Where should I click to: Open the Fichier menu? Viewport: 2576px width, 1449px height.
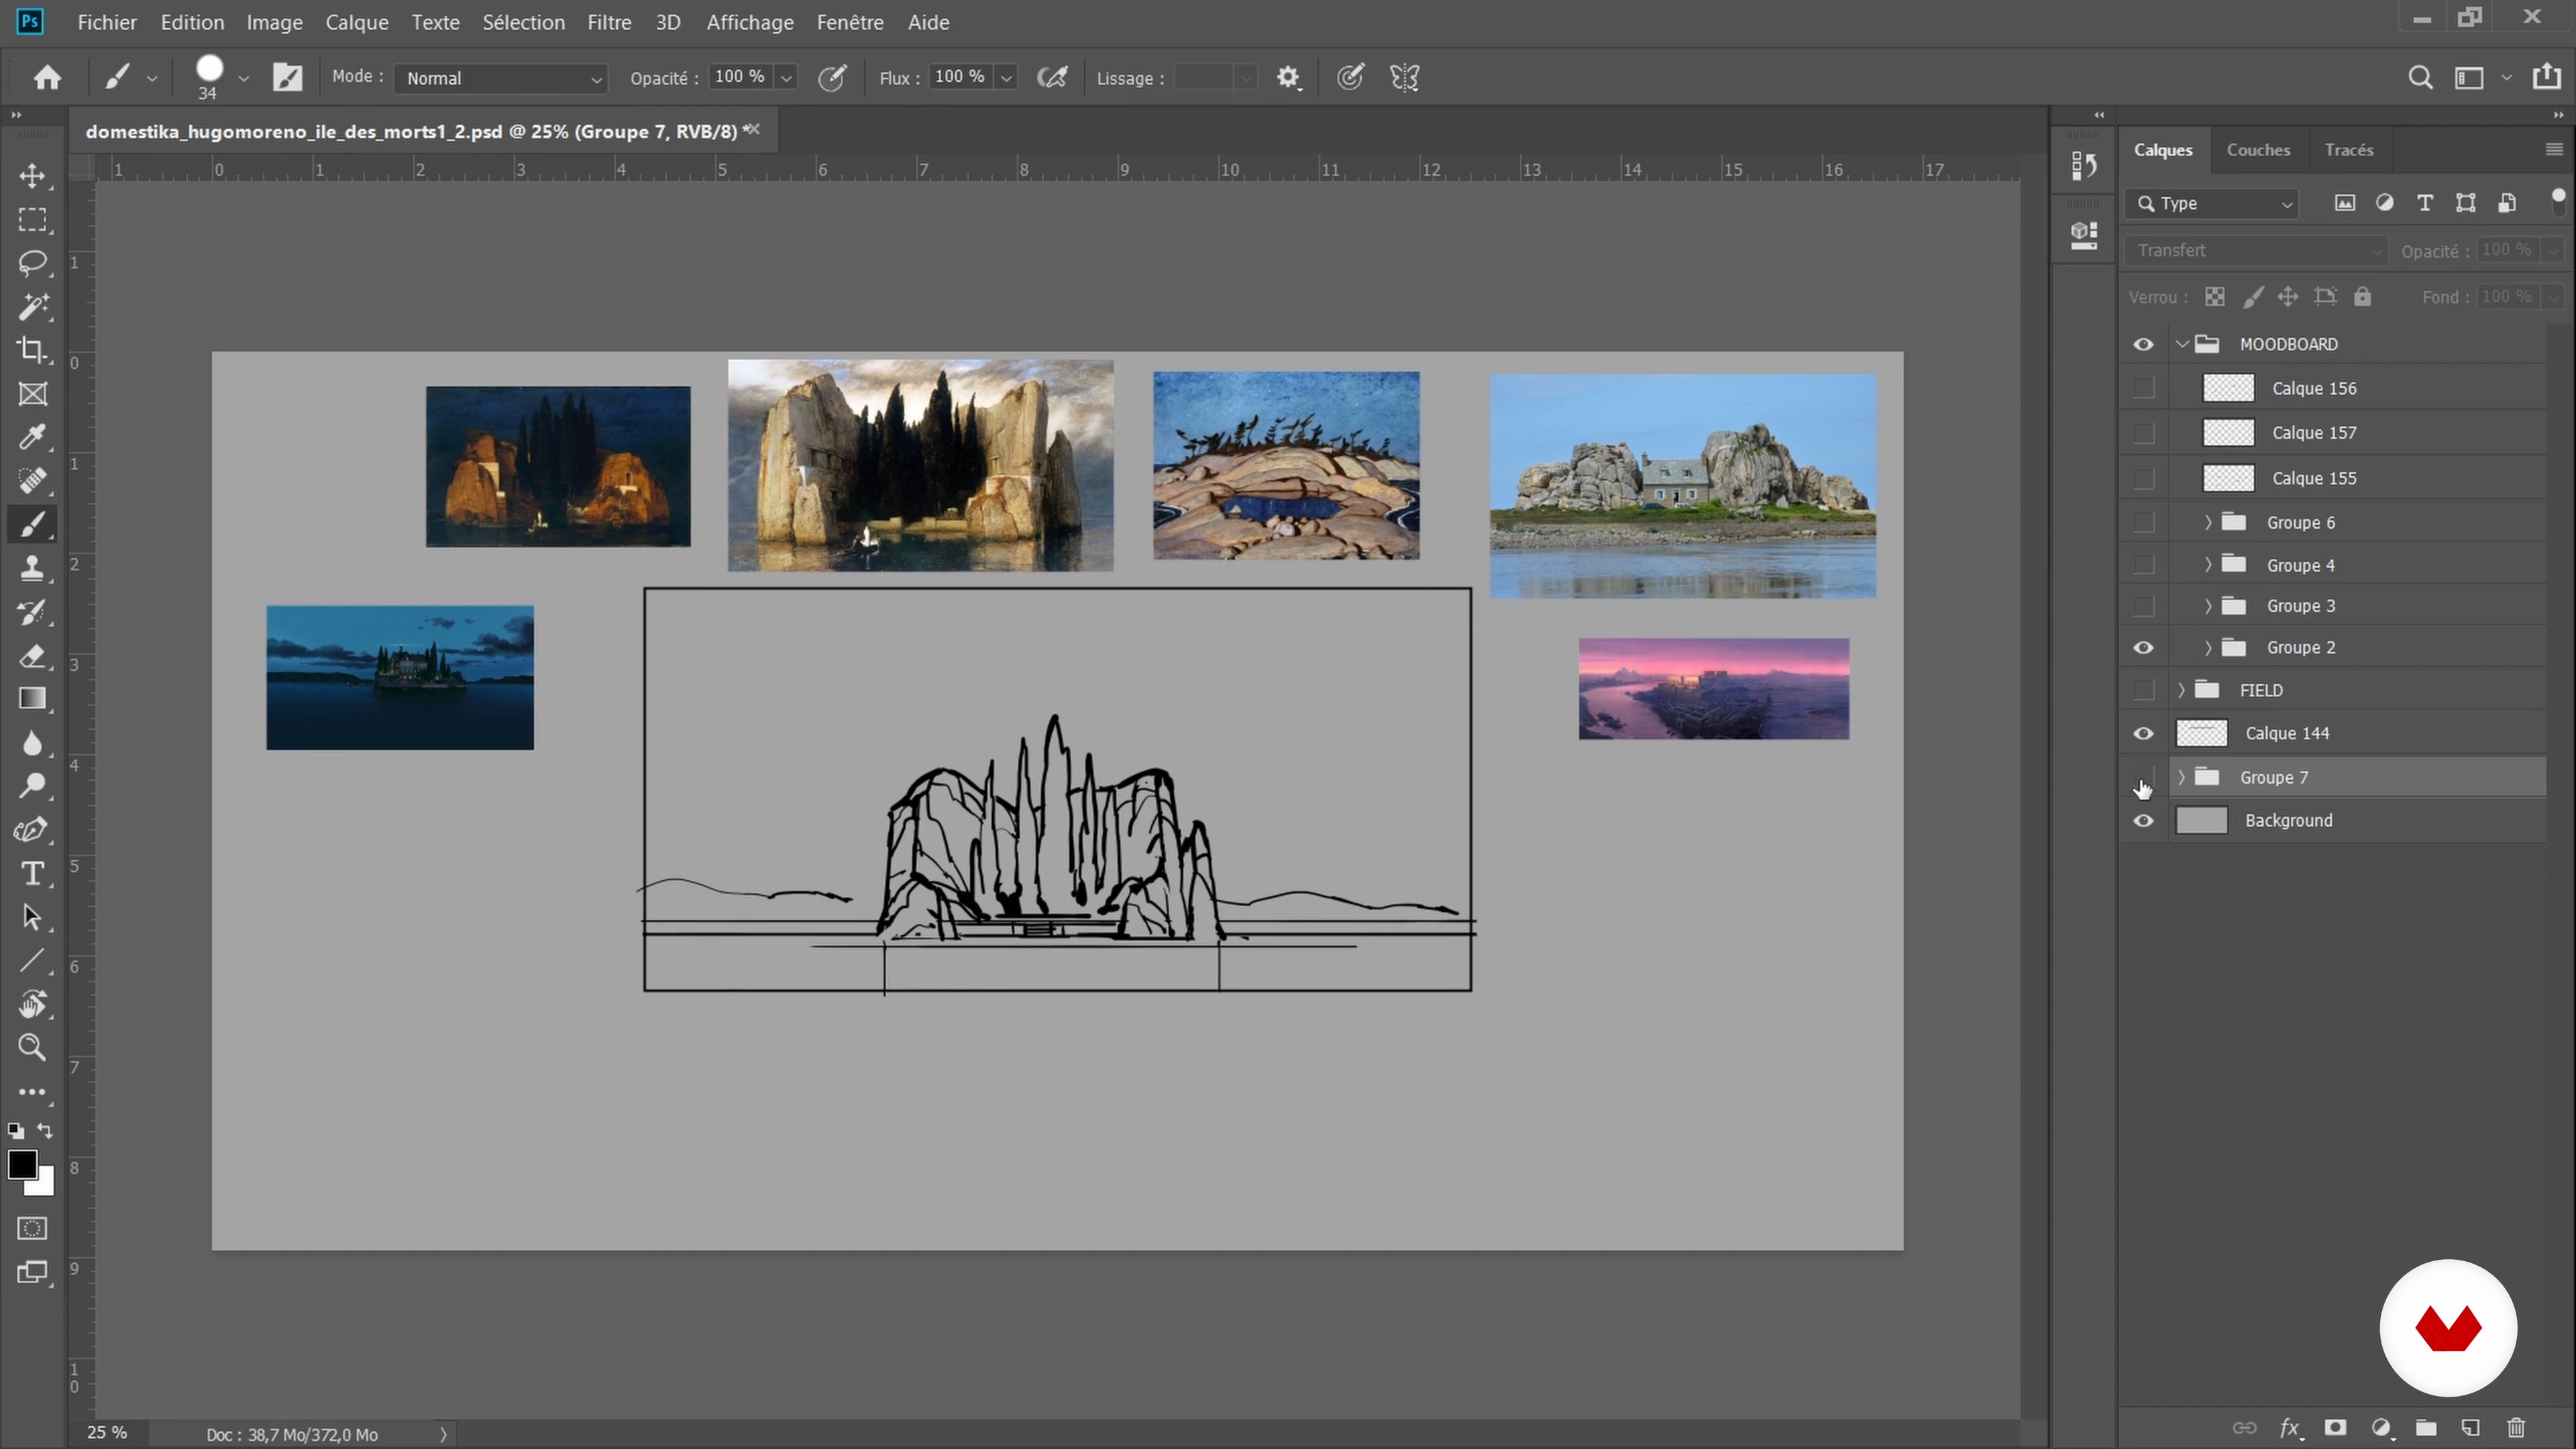click(107, 22)
